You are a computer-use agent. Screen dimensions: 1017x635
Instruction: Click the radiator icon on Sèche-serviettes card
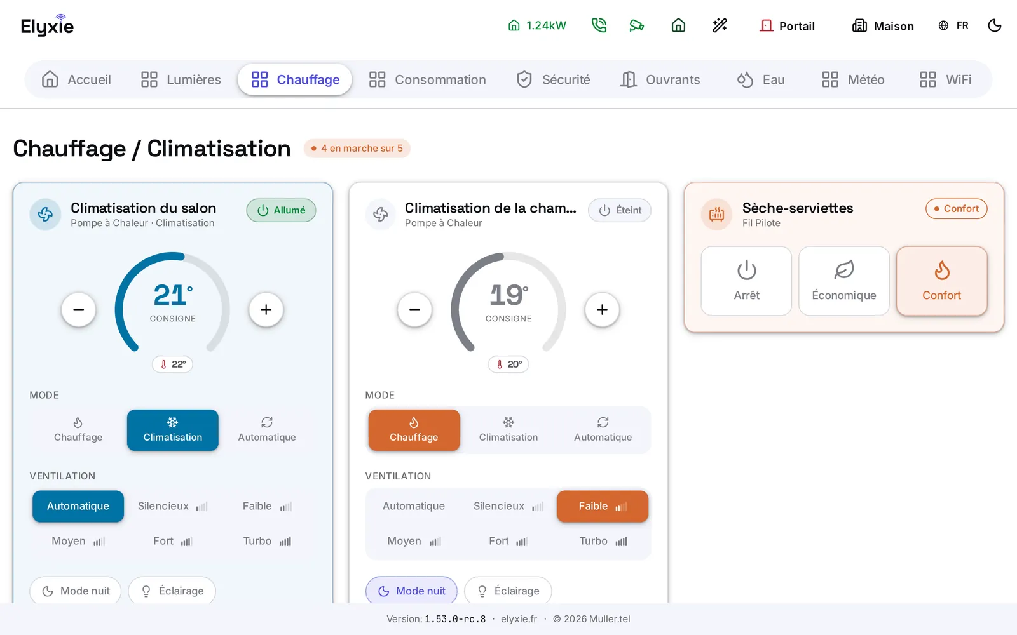pyautogui.click(x=716, y=215)
